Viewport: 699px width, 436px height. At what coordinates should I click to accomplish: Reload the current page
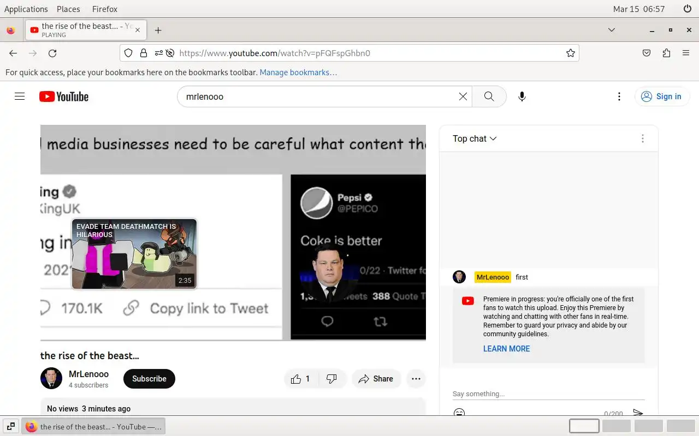click(52, 53)
